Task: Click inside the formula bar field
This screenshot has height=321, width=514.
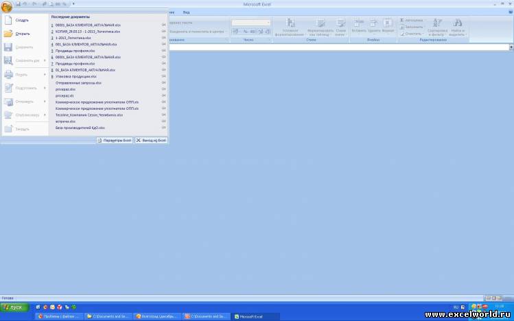Action: click(x=339, y=47)
